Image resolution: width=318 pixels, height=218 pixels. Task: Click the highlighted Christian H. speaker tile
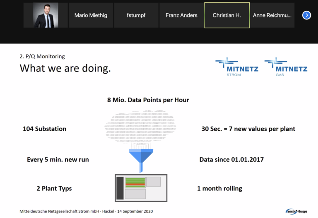[x=227, y=15]
